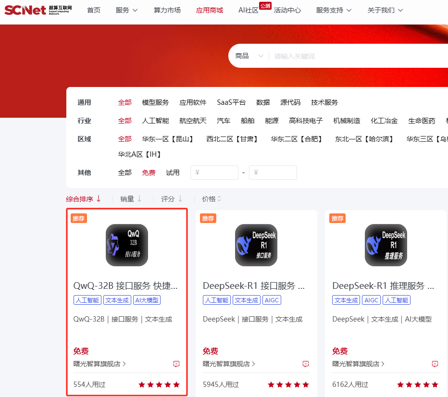Viewport: 448px width, 397px height.
Task: Open 应用商城 page
Action: [x=210, y=10]
